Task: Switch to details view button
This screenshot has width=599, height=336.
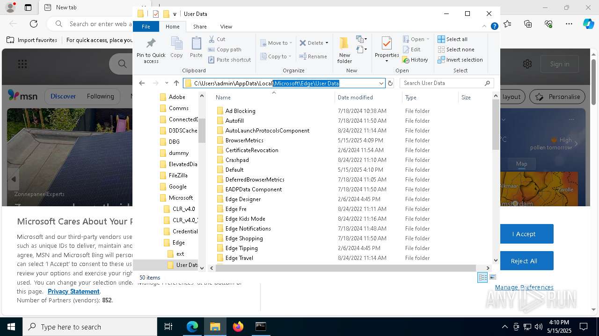Action: coord(482,277)
